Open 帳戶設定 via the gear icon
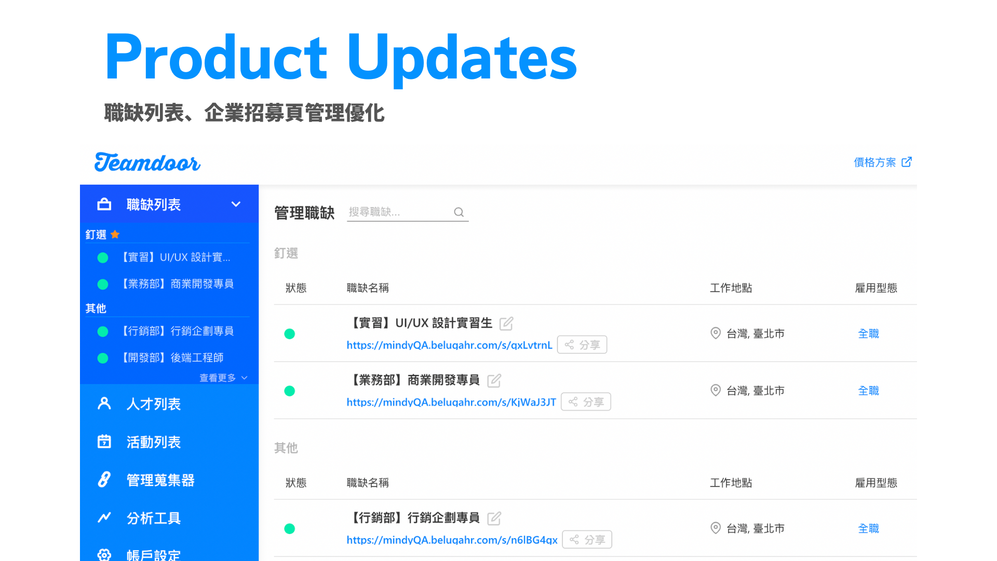Image resolution: width=997 pixels, height=561 pixels. 104,555
